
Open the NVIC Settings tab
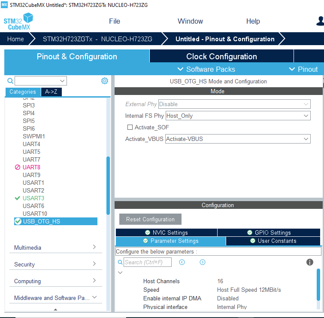coord(167,232)
